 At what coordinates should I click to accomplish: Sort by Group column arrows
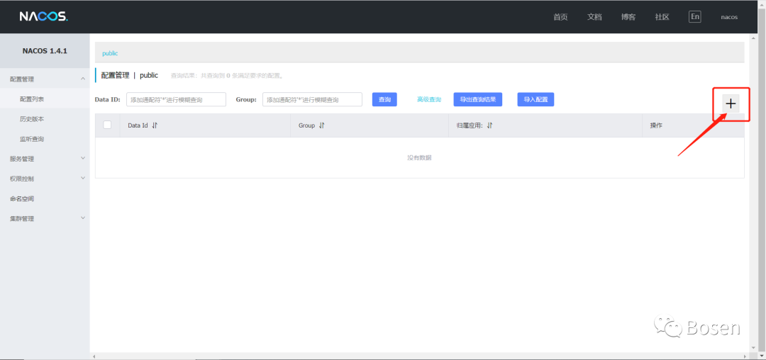click(x=321, y=125)
